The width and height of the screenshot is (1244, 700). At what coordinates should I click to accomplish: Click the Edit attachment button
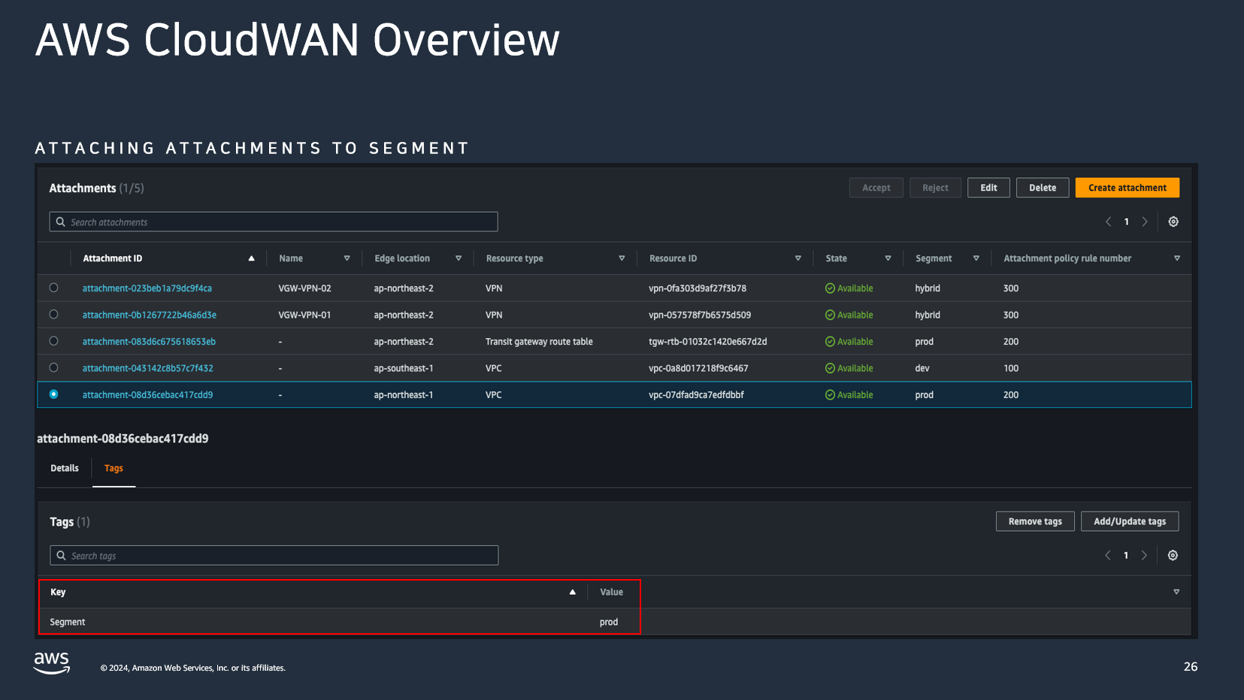[988, 188]
